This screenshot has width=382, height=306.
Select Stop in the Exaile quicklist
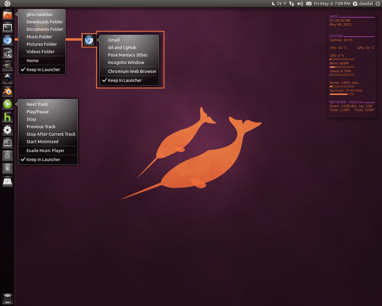48,119
